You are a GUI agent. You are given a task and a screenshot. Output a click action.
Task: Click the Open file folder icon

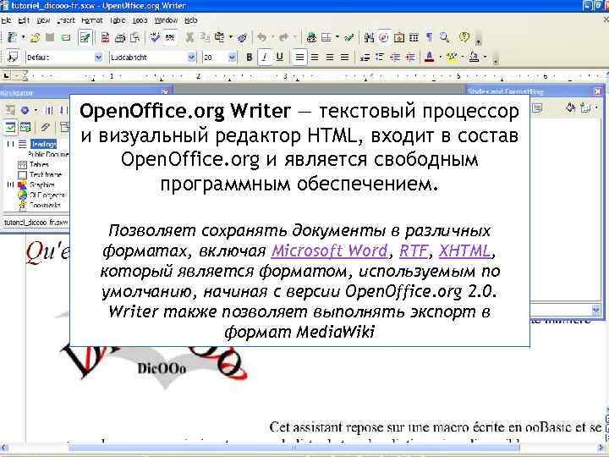click(35, 38)
